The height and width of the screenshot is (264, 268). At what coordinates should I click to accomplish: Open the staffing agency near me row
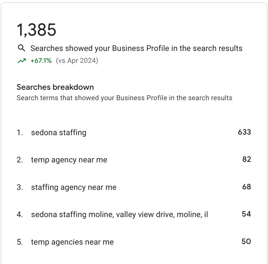coord(134,187)
